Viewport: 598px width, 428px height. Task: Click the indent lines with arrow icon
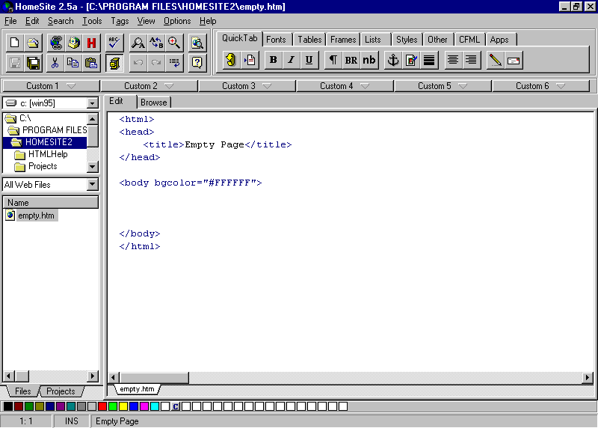174,63
